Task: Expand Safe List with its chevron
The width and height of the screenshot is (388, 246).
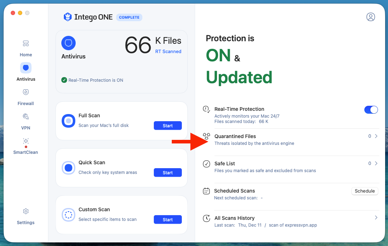Action: tap(376, 163)
